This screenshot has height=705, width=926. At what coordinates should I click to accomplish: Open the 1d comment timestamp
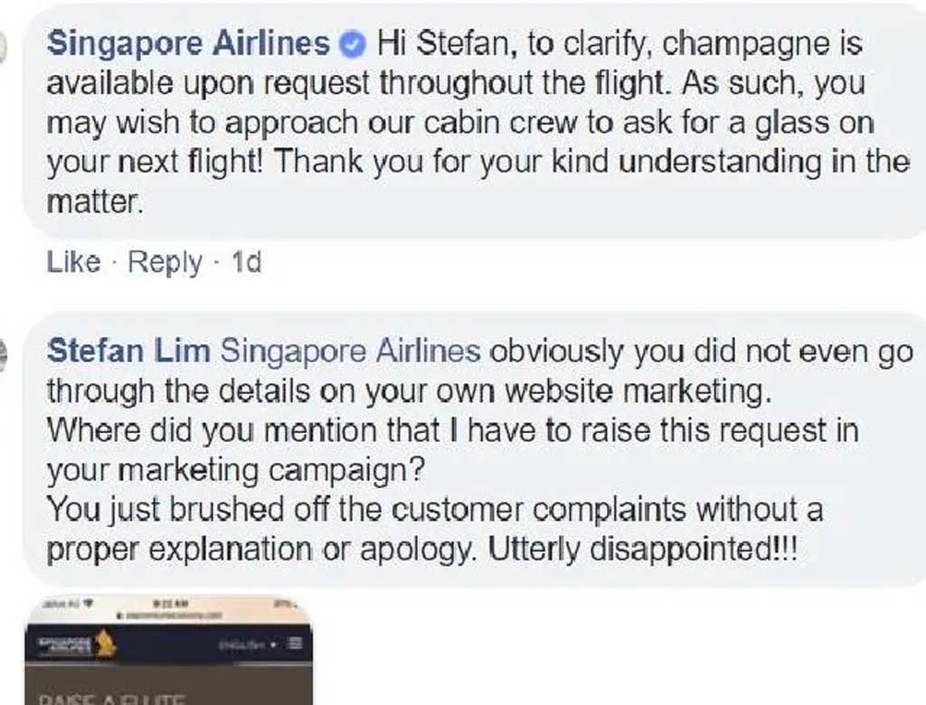pyautogui.click(x=246, y=261)
